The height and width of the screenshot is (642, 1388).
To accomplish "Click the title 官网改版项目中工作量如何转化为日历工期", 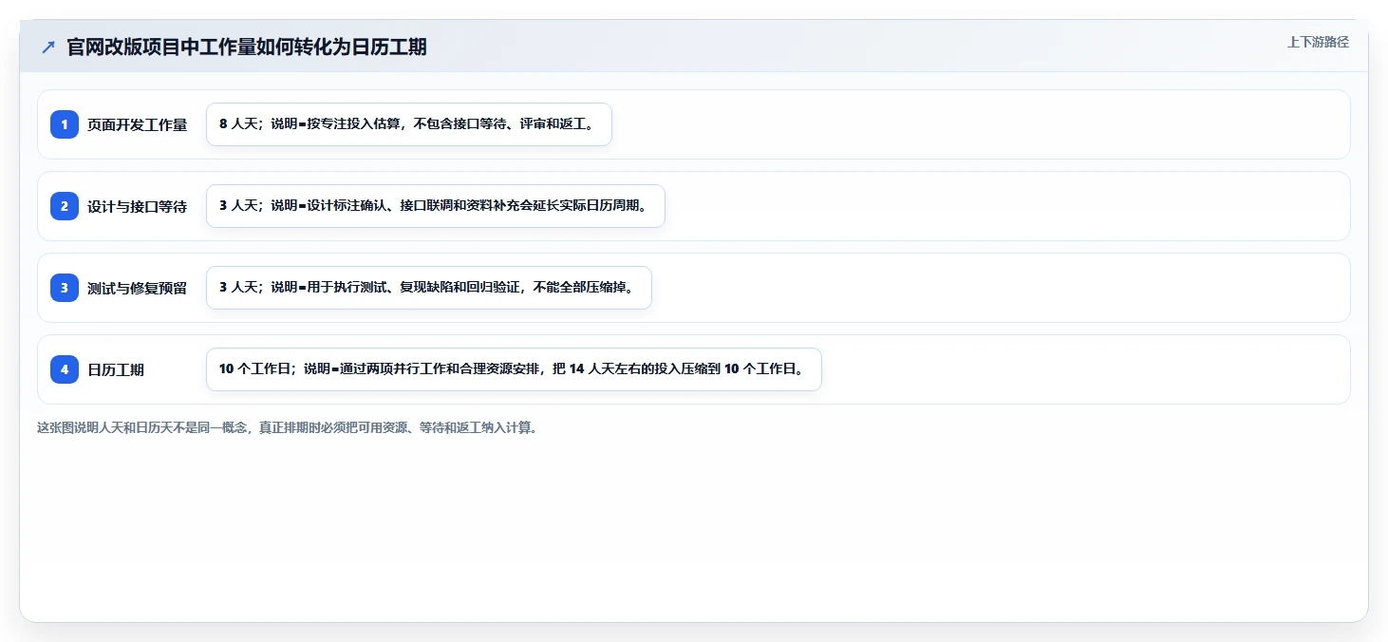I will 247,47.
